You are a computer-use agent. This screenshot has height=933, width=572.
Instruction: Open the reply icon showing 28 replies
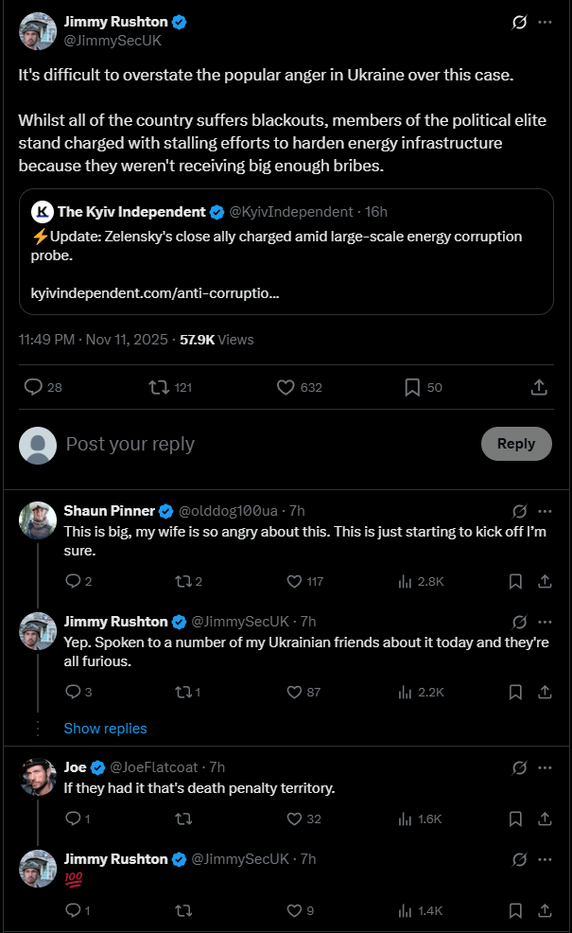click(33, 387)
